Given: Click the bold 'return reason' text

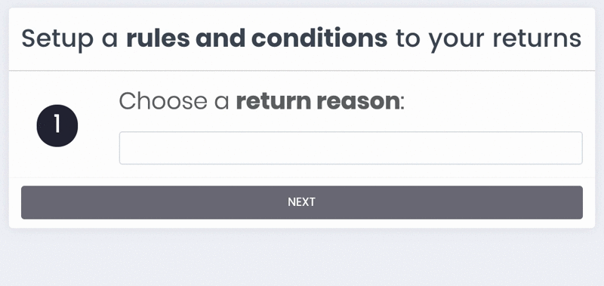Looking at the screenshot, I should tap(319, 101).
